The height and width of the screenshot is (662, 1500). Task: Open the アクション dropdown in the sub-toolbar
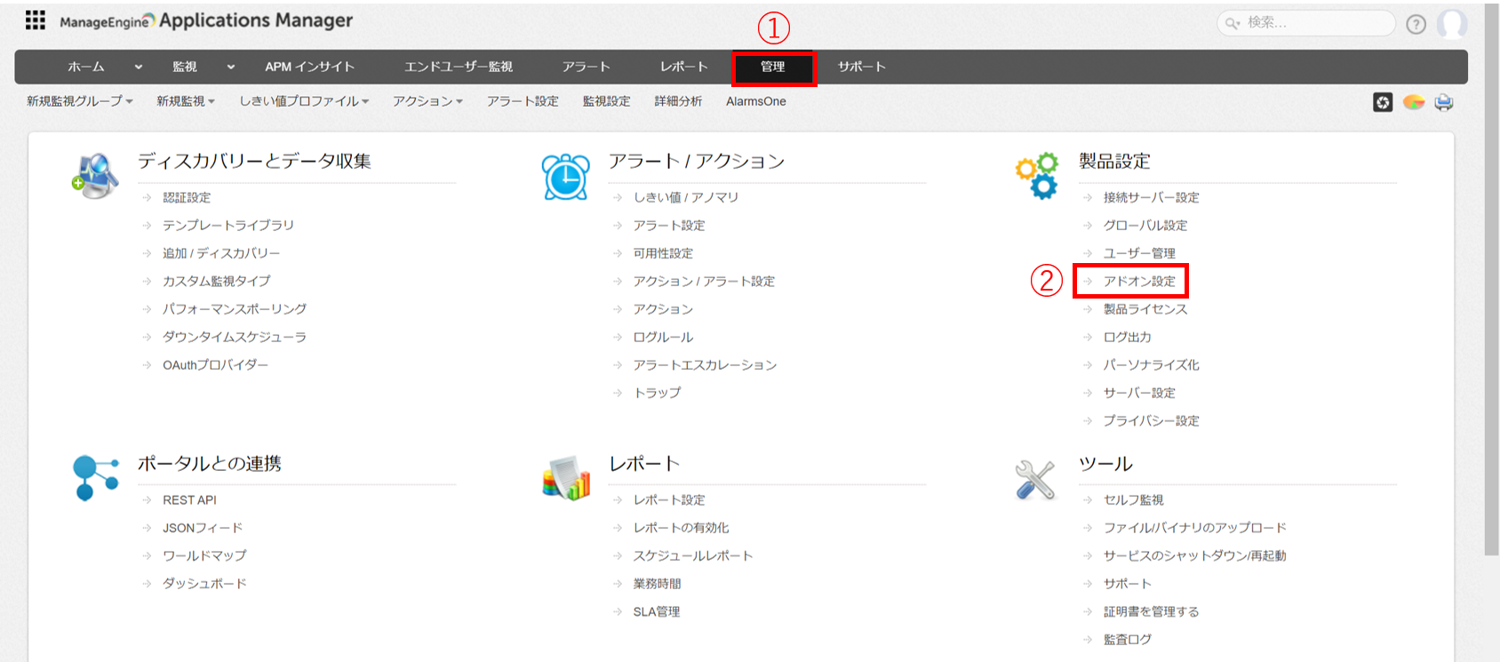427,101
